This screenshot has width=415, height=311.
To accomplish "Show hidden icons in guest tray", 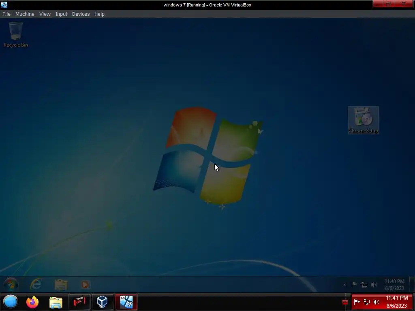I will [x=344, y=285].
